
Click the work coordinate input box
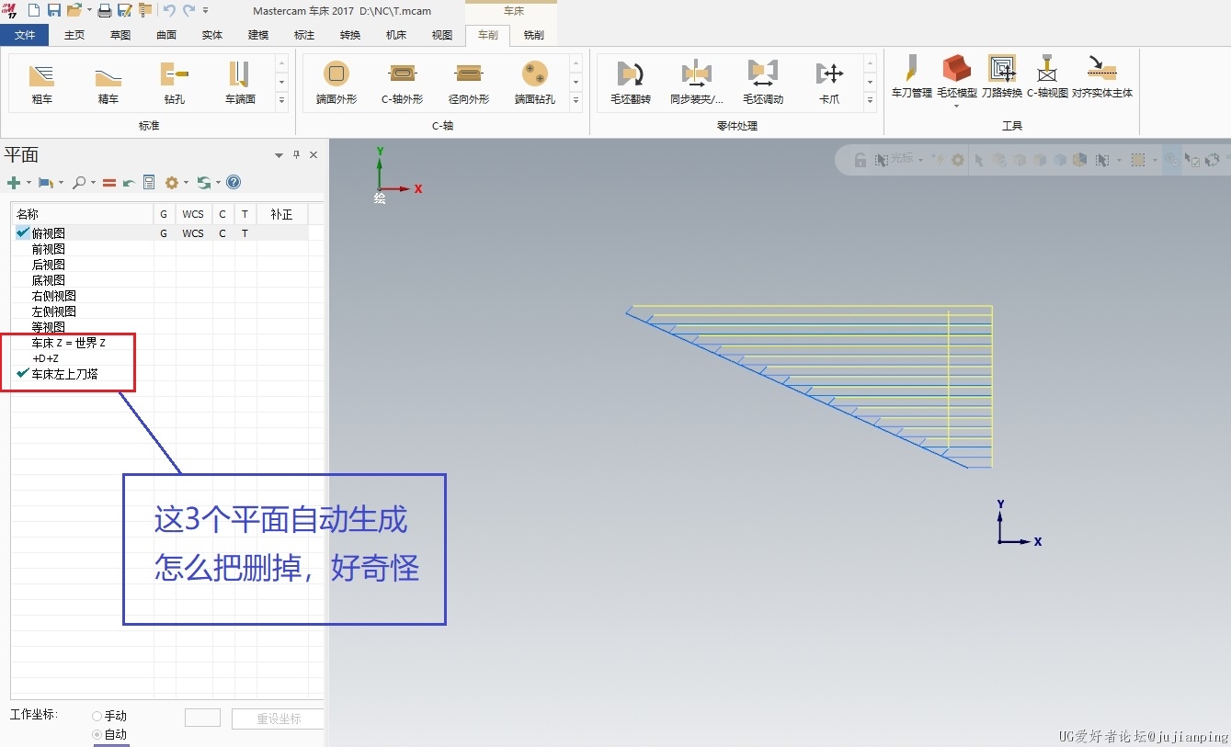click(203, 718)
